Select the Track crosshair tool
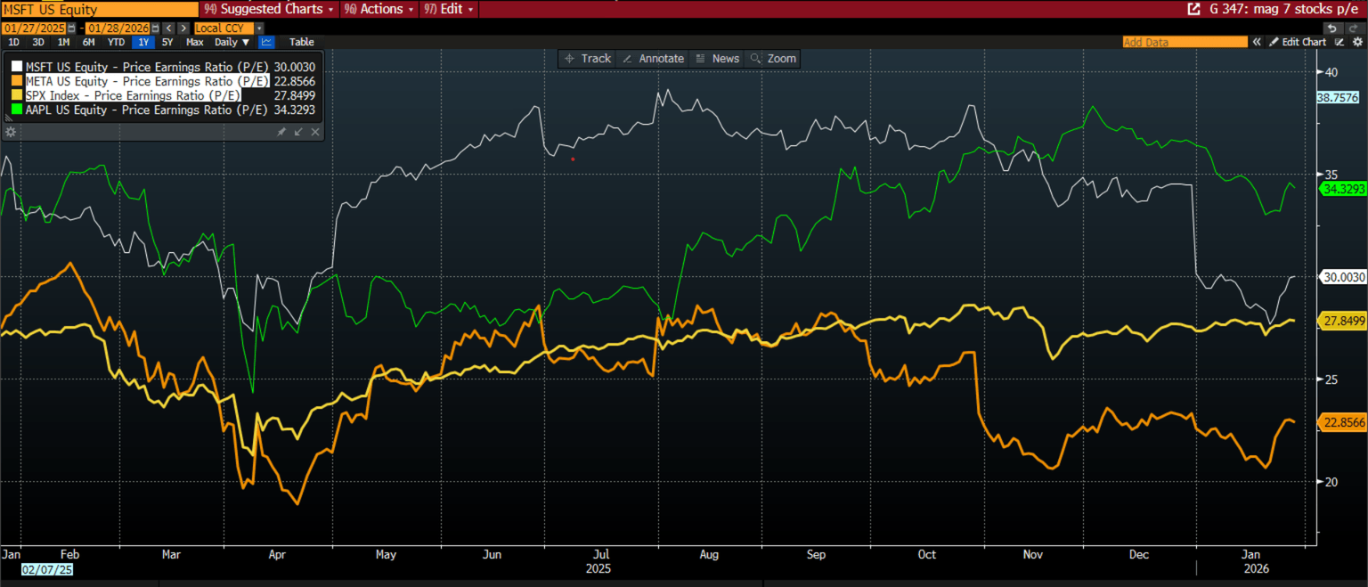This screenshot has height=587, width=1368. tap(587, 58)
